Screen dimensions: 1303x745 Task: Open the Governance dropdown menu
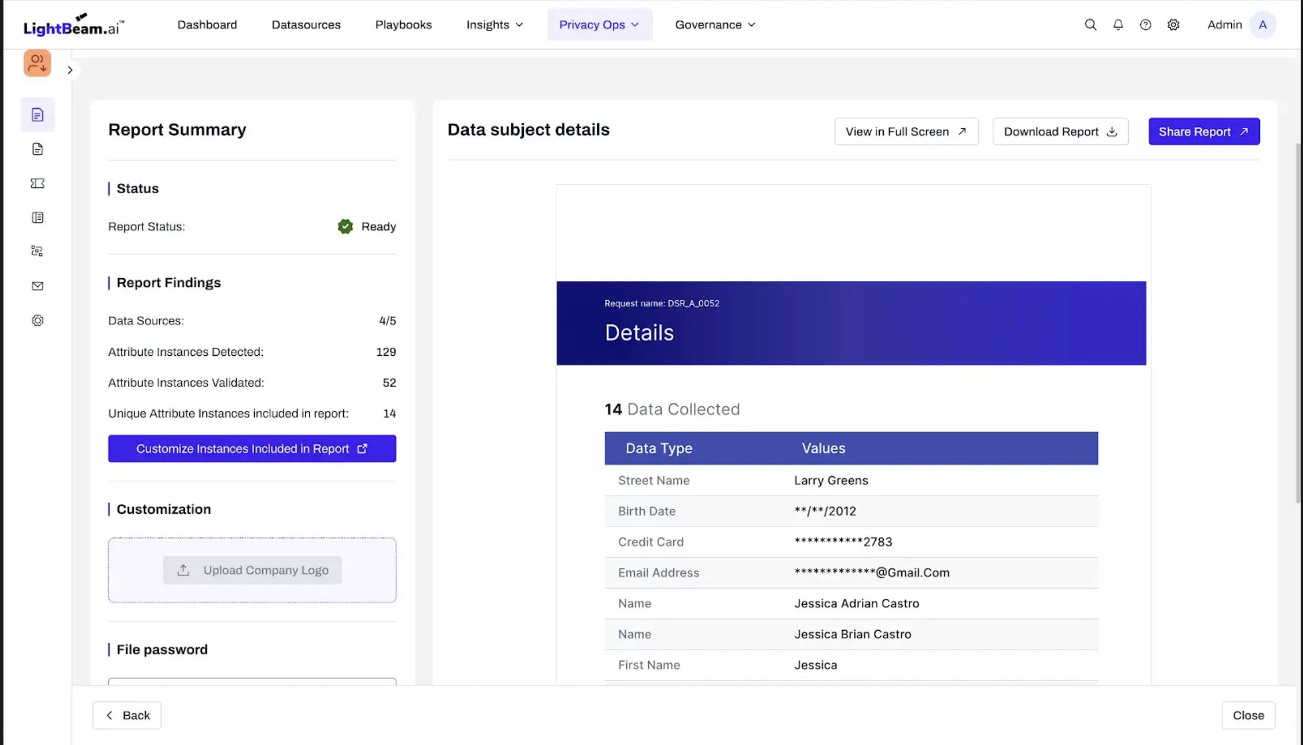[715, 25]
